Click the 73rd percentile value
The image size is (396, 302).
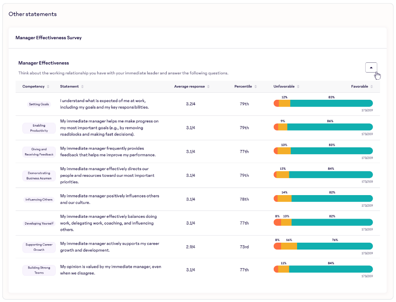point(244,247)
